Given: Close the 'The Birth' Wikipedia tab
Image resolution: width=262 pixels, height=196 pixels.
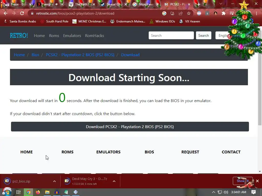Looking at the screenshot, I should pos(94,4).
